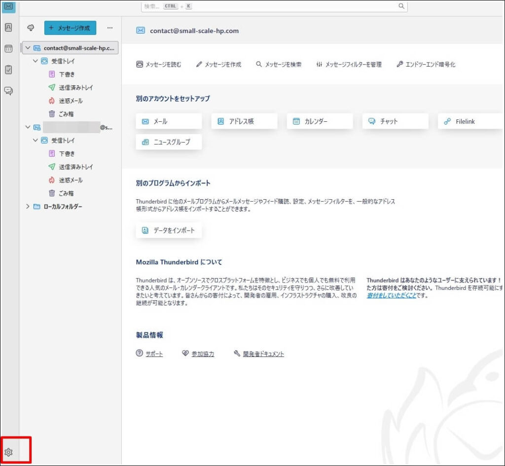
Task: Collapse 受信トレイ under the contact@small-scale-hp account
Action: [36, 61]
